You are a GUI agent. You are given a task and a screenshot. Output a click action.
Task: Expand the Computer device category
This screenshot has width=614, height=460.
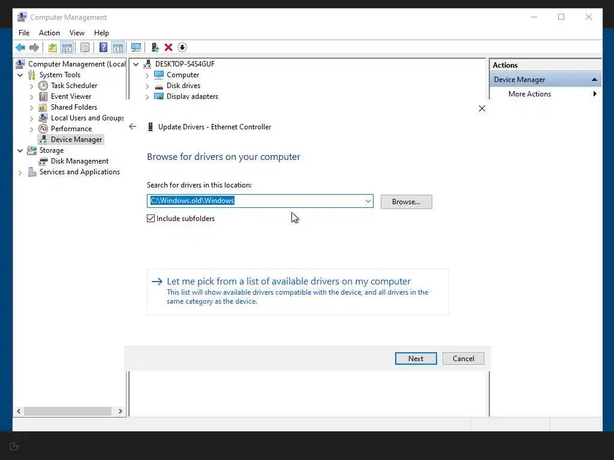pos(148,75)
